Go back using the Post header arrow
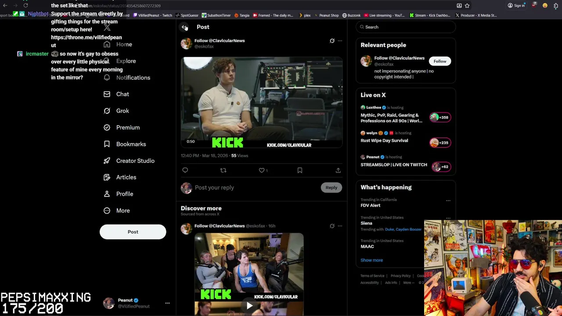This screenshot has width=562, height=316. click(x=184, y=27)
